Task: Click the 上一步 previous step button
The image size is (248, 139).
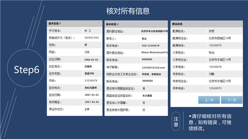Action: [x=209, y=100]
